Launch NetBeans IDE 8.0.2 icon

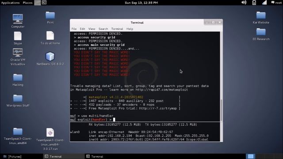(50, 57)
